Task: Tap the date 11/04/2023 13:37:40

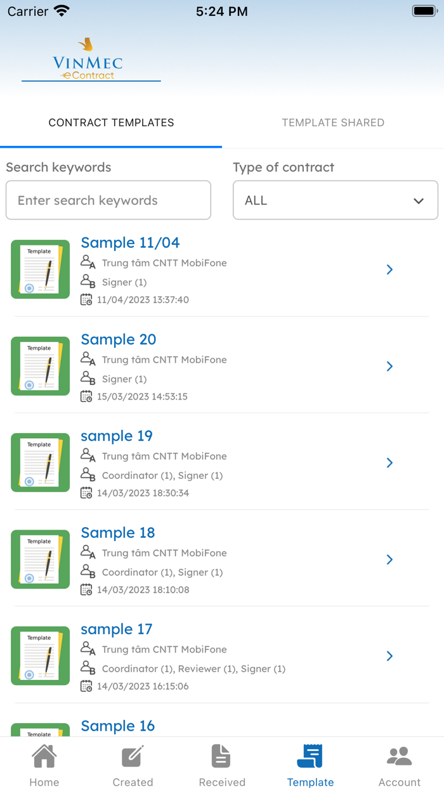Action: [143, 300]
